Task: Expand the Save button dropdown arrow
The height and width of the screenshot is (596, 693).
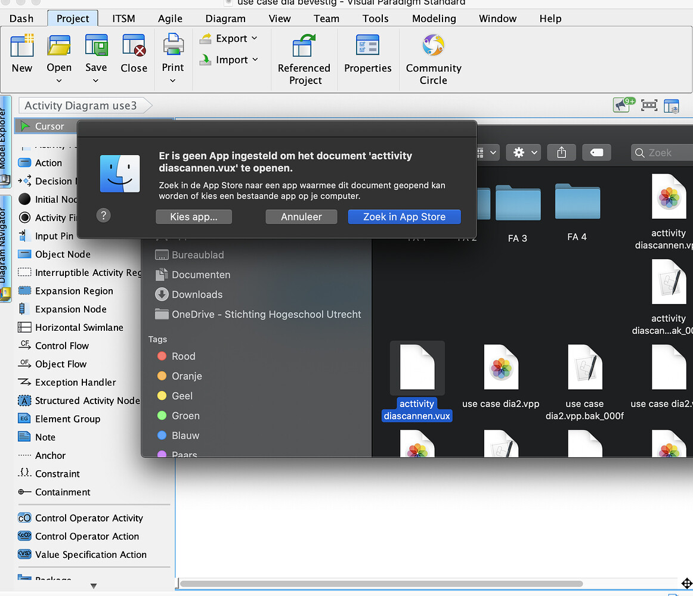Action: tap(96, 81)
